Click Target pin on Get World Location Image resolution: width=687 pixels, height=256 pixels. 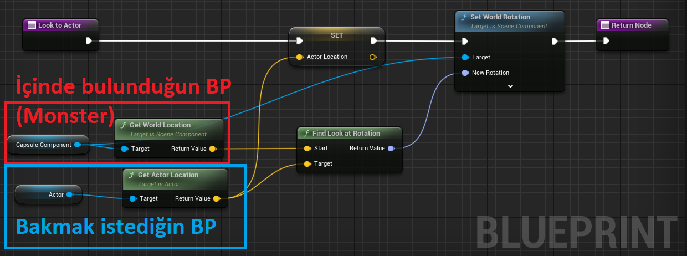click(x=125, y=149)
